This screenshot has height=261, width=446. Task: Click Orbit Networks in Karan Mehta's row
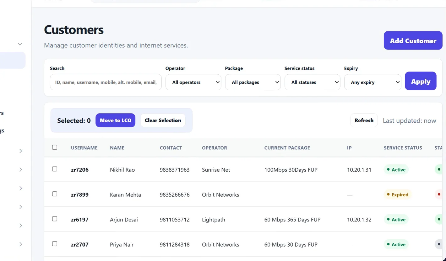pos(220,195)
